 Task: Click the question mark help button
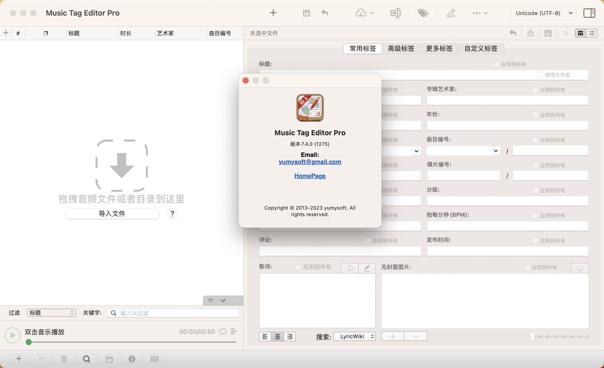172,214
